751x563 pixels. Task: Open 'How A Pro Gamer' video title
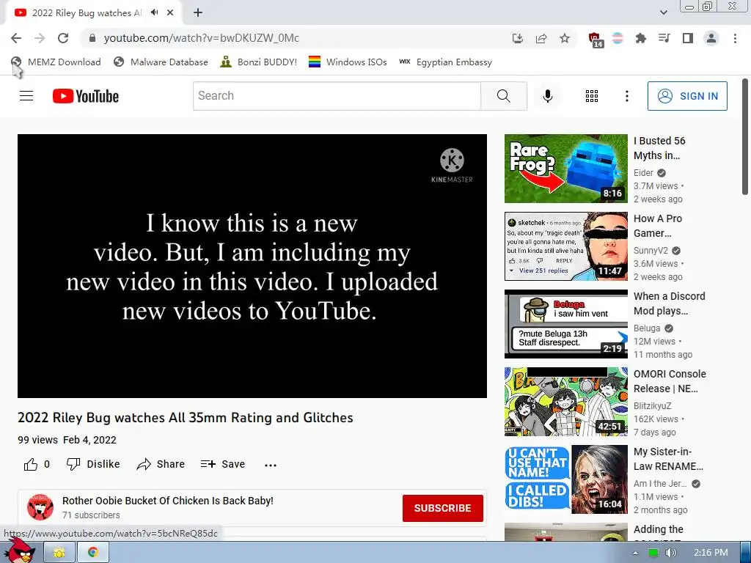click(x=658, y=226)
